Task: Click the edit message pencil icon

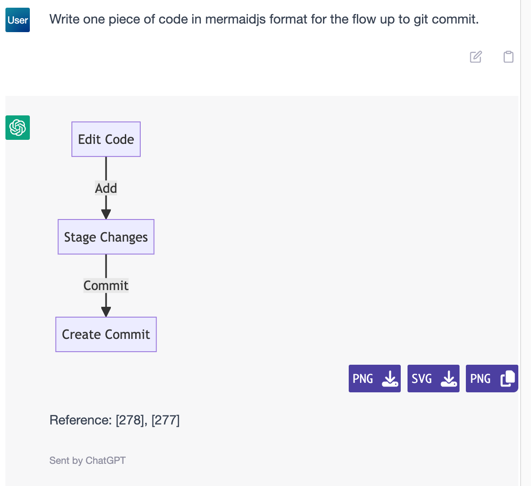Action: pos(476,57)
